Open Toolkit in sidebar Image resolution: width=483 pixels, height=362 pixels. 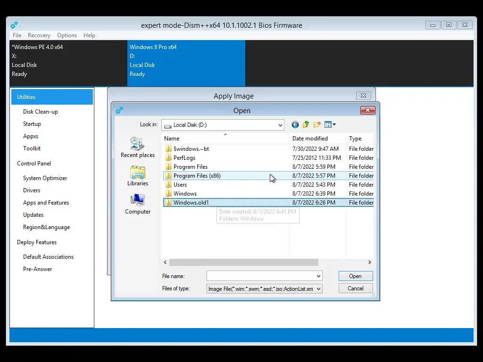(x=32, y=148)
